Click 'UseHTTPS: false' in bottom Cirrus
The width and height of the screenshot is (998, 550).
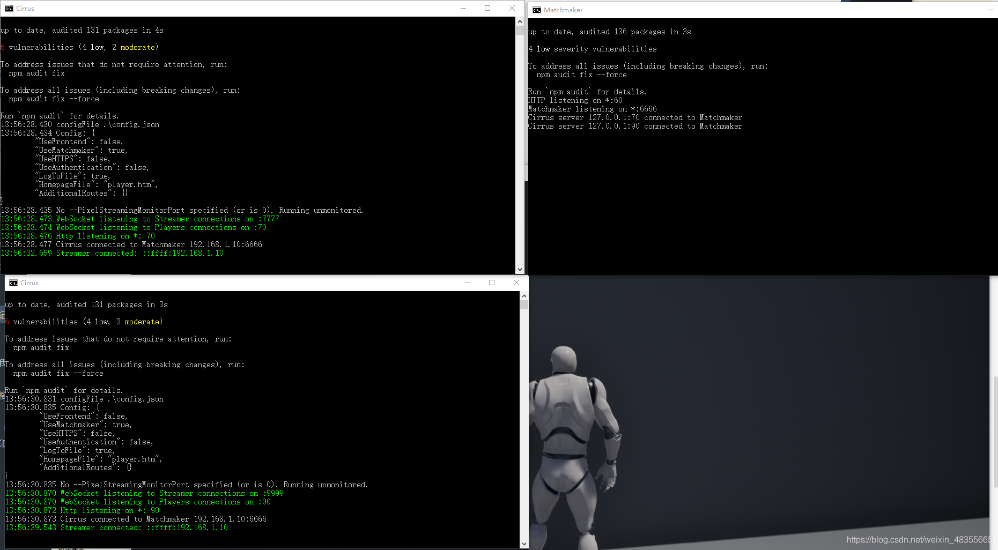pos(77,433)
